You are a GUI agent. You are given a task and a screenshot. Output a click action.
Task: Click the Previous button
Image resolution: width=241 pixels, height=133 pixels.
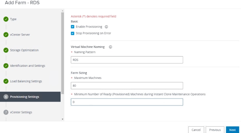click(215, 130)
